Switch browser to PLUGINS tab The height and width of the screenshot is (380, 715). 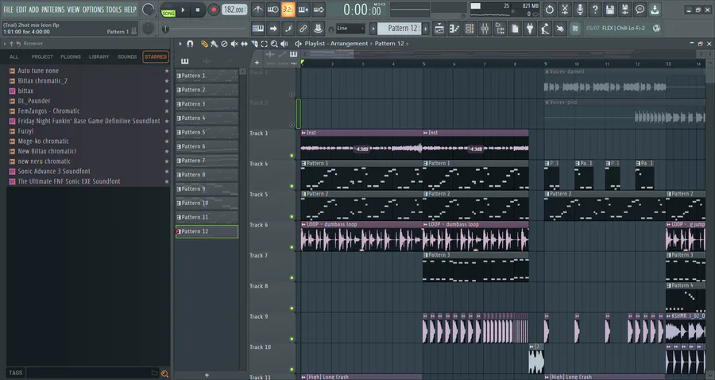[71, 57]
